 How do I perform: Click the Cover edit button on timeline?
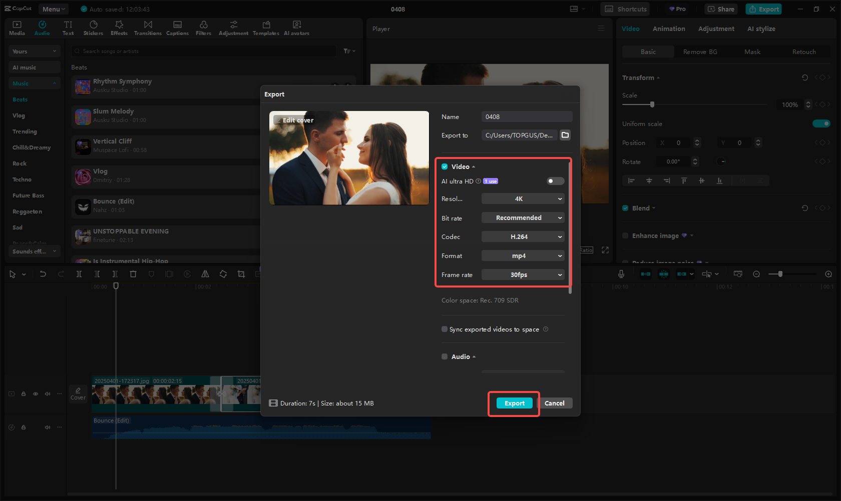(x=78, y=393)
